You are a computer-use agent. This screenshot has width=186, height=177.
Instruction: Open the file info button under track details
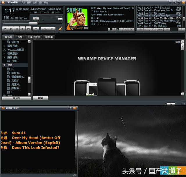(x=111, y=29)
